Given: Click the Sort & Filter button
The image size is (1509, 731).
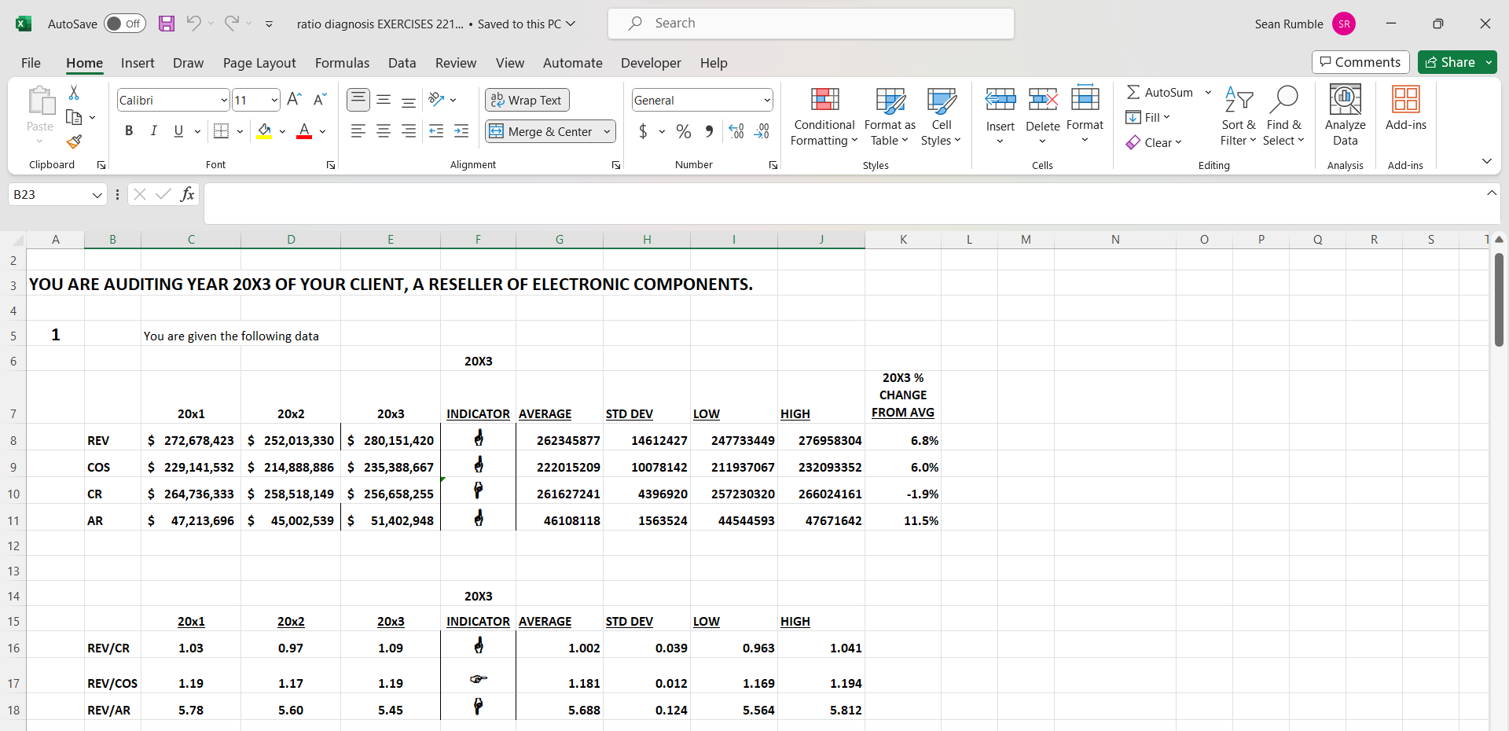Looking at the screenshot, I should pyautogui.click(x=1239, y=116).
